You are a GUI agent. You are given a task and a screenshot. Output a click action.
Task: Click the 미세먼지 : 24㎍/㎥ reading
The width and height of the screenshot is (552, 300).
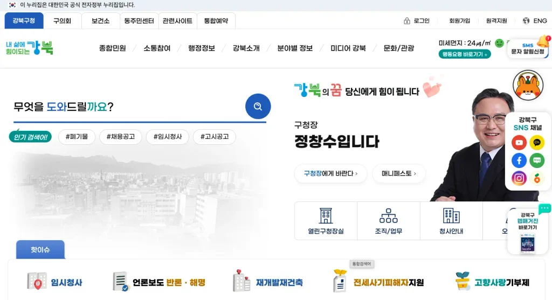click(x=464, y=43)
